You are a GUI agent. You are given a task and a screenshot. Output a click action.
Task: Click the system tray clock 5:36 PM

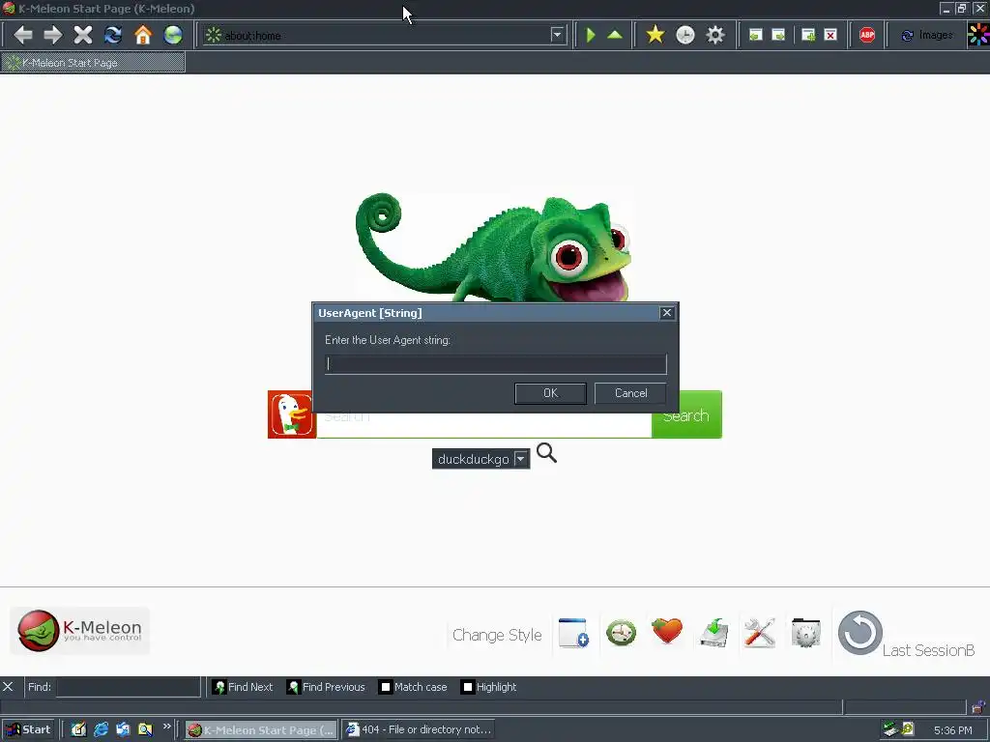click(952, 730)
